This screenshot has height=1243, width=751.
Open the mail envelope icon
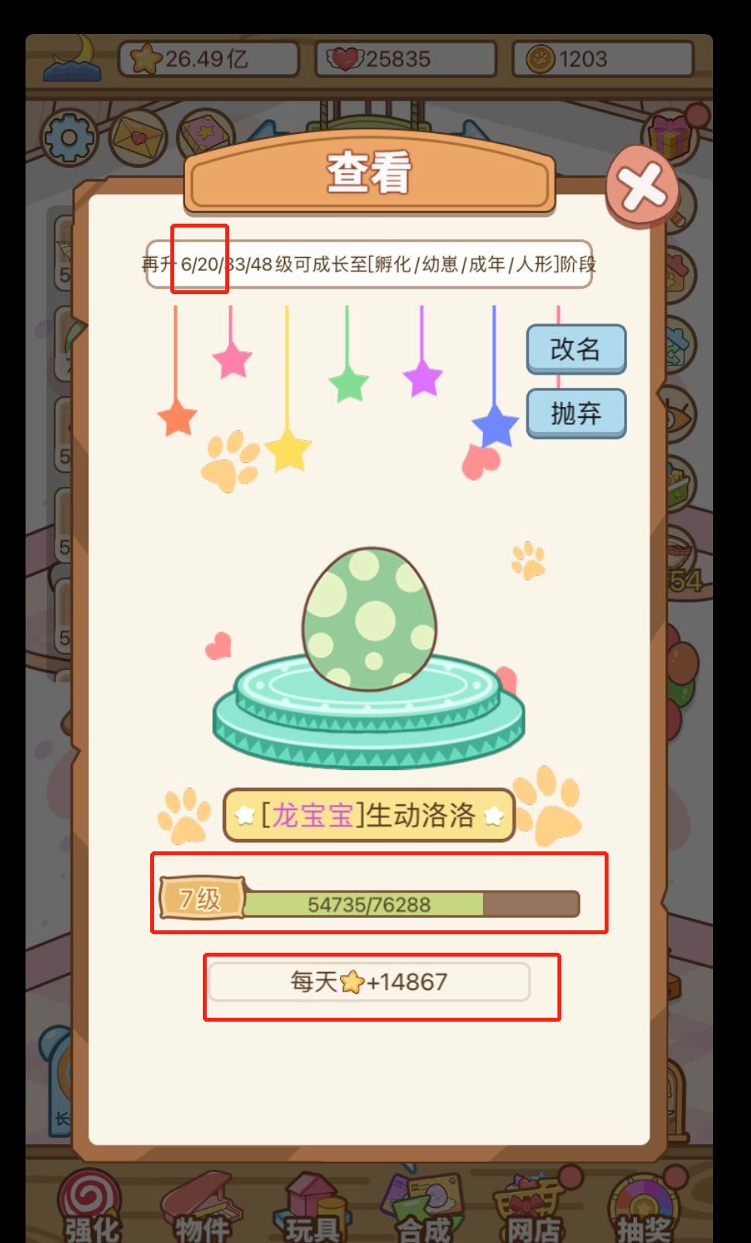coord(139,139)
